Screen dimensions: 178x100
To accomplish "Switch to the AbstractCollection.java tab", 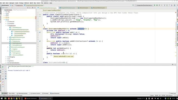I will pyautogui.click(x=98, y=8).
